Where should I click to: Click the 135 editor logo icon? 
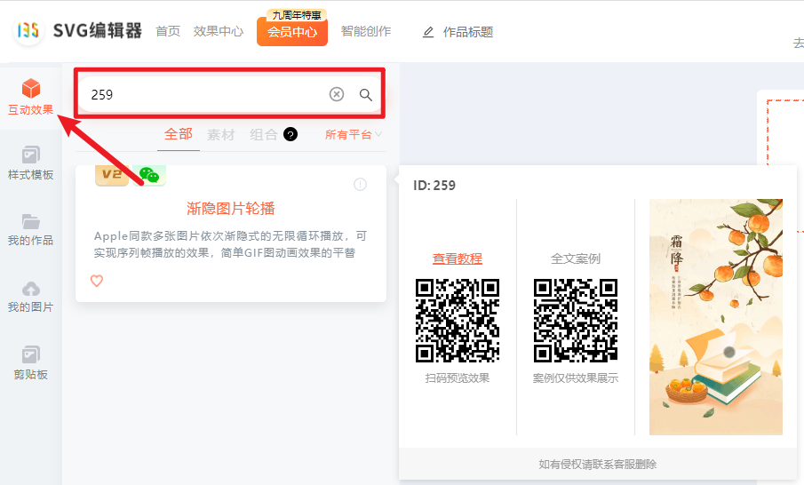[x=28, y=30]
